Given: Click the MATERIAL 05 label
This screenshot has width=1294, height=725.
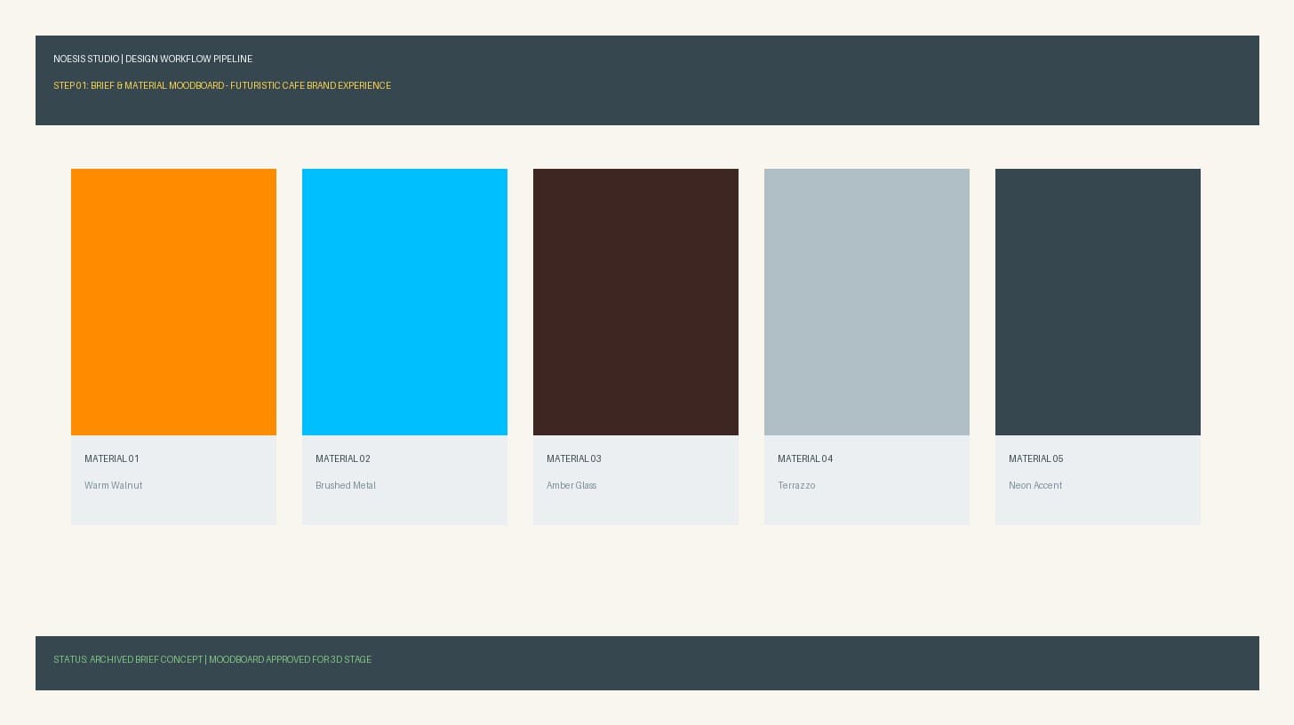Looking at the screenshot, I should pos(1036,458).
